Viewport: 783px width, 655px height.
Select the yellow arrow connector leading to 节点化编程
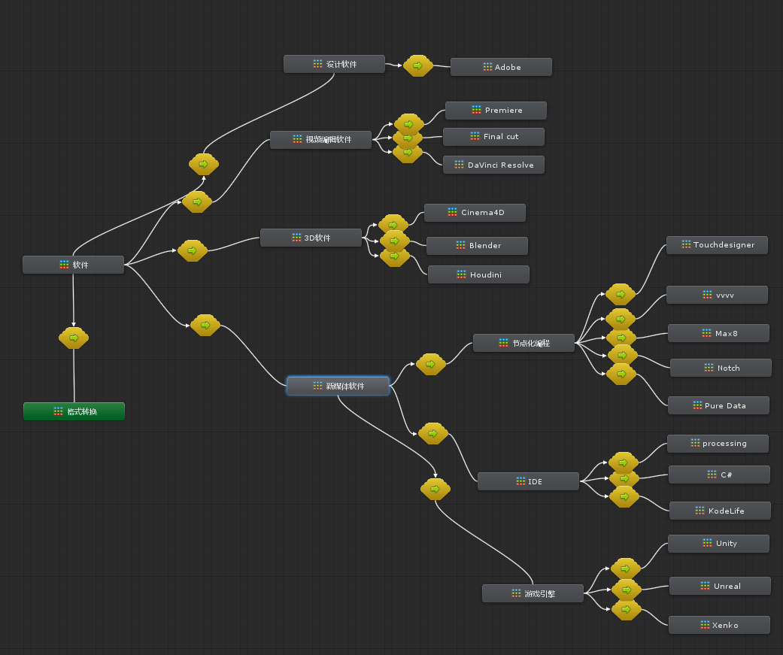tap(430, 365)
